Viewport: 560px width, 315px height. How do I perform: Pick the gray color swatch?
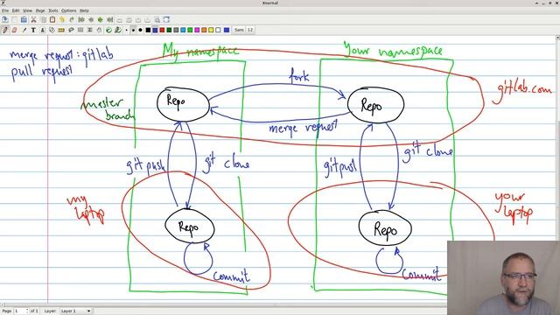[x=176, y=30]
